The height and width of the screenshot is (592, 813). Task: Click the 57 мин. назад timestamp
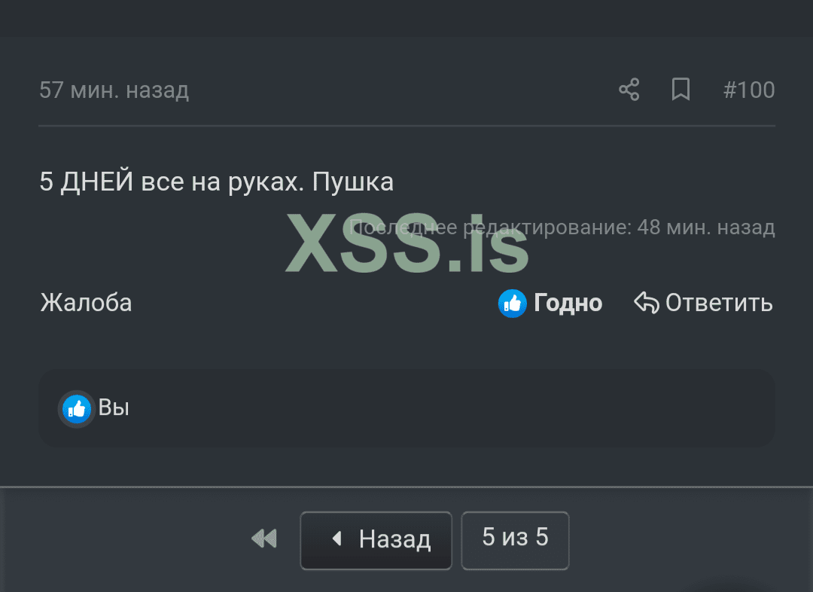click(x=114, y=89)
